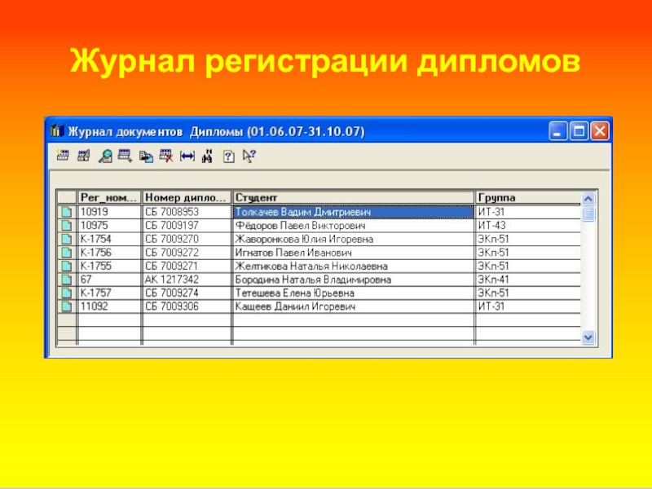The width and height of the screenshot is (652, 489).
Task: Click document icon of row К-1754
Action: point(66,239)
